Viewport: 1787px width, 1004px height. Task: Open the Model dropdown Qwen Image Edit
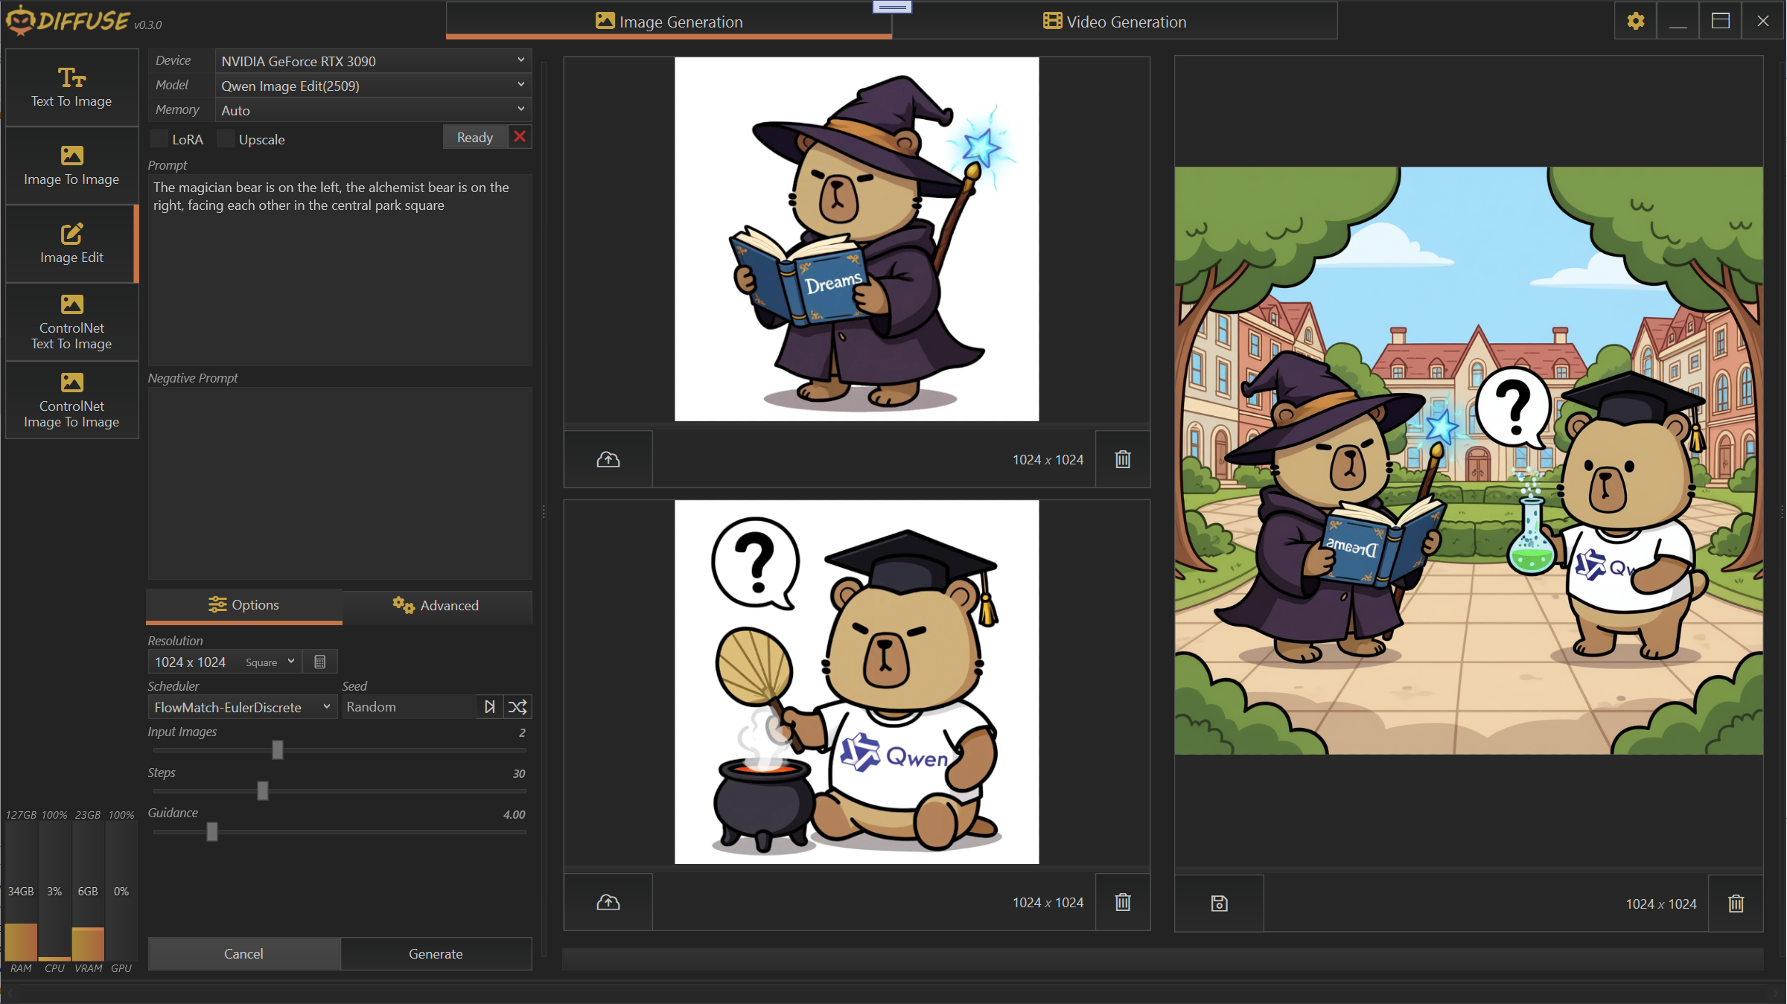(x=372, y=86)
